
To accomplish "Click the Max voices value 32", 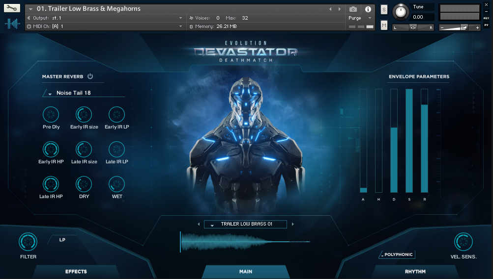I will pos(245,18).
